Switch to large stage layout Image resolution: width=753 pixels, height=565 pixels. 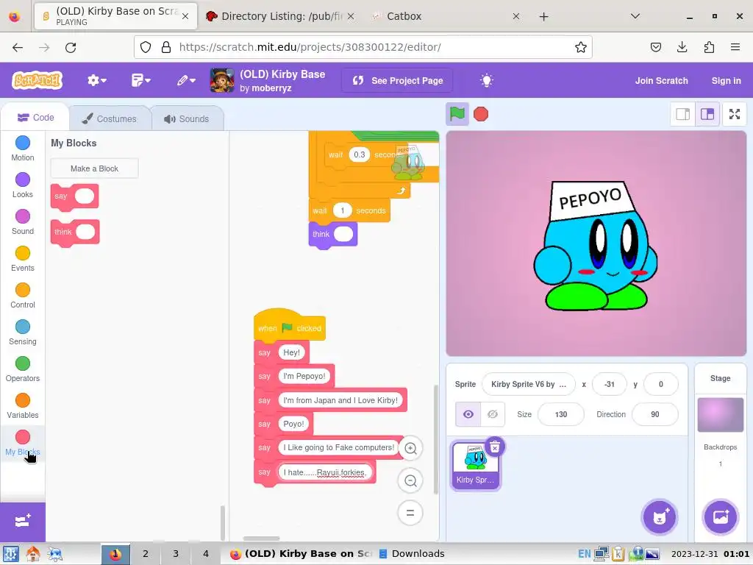(x=707, y=114)
